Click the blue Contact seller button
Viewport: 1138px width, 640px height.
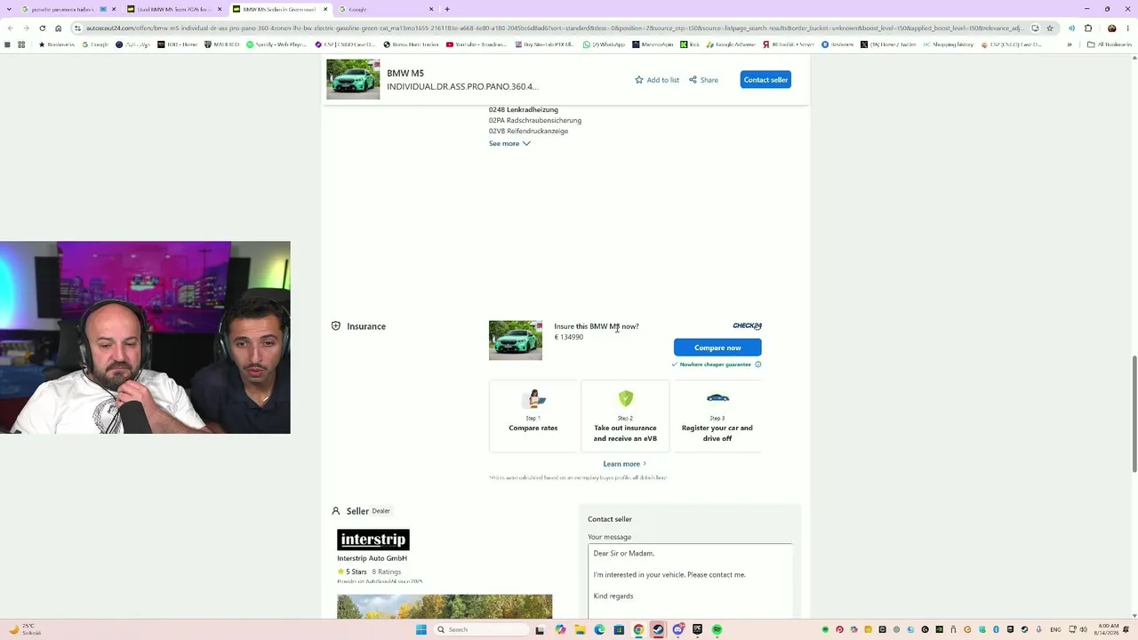coord(765,80)
